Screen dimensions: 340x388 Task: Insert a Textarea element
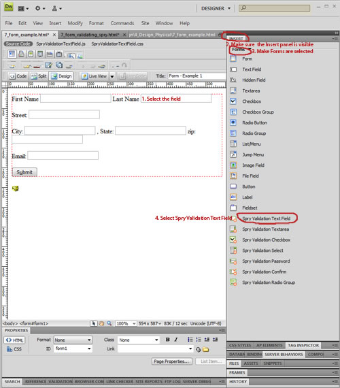(x=245, y=91)
